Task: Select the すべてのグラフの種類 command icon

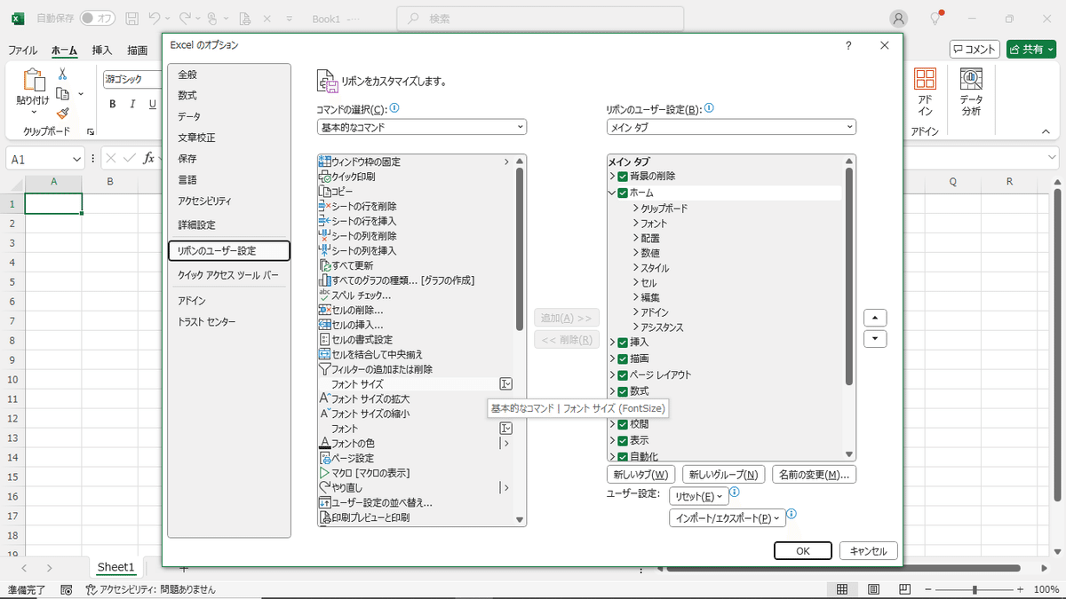Action: click(x=324, y=280)
